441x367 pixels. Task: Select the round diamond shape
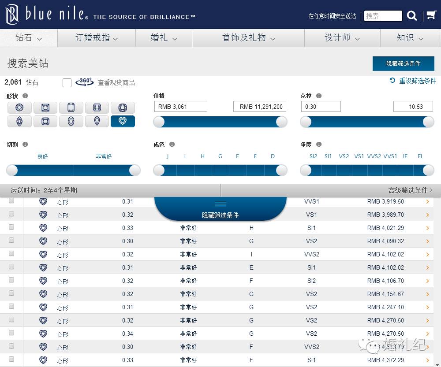pos(19,108)
